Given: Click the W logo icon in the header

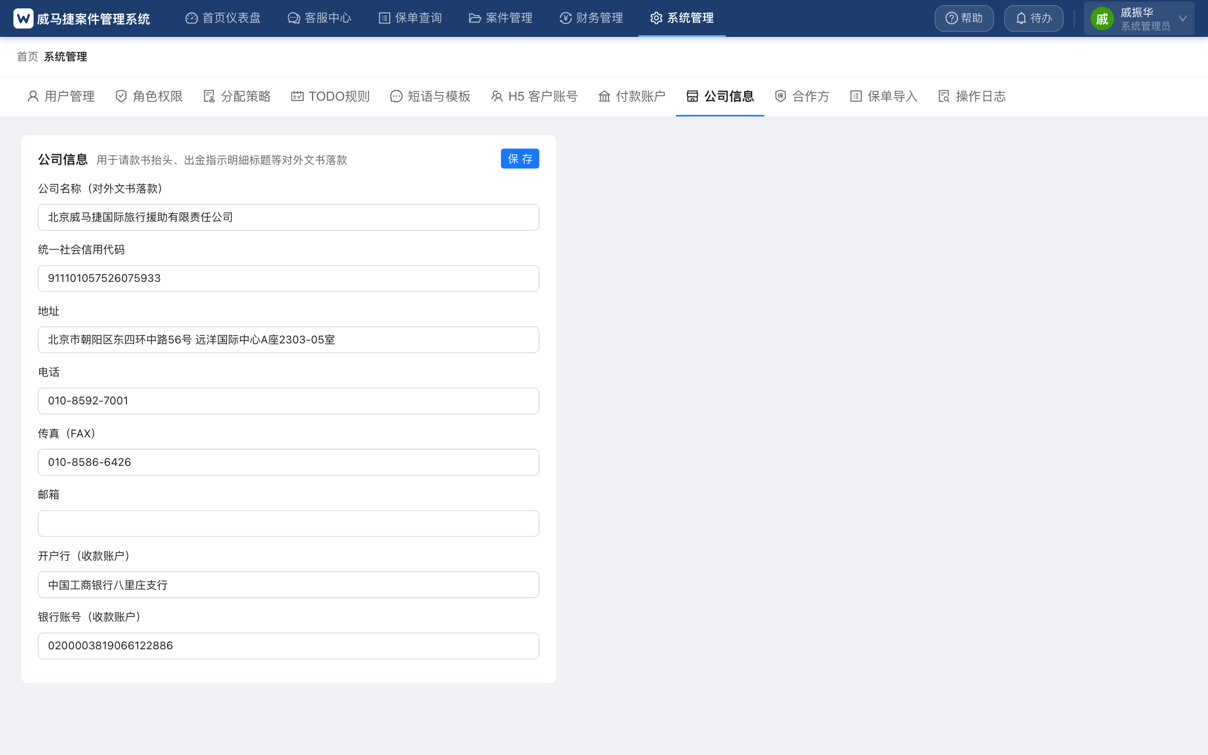Looking at the screenshot, I should [x=23, y=18].
